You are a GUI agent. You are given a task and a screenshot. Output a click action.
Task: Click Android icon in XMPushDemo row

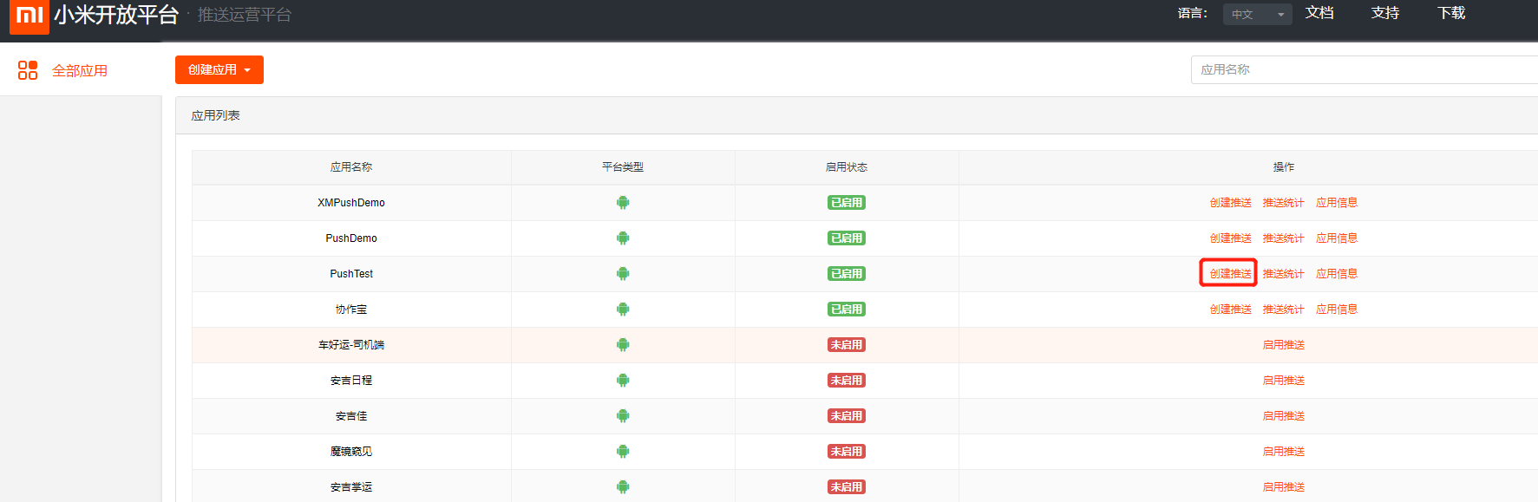pos(623,203)
